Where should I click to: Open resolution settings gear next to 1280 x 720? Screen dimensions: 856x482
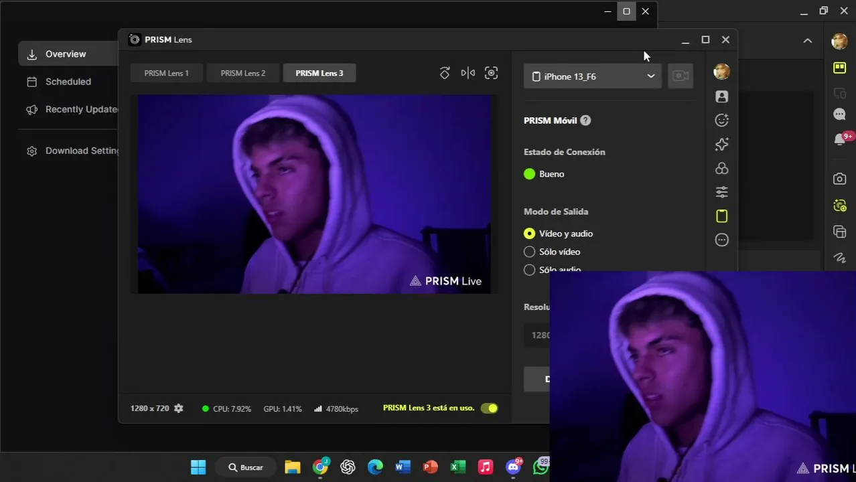[179, 408]
